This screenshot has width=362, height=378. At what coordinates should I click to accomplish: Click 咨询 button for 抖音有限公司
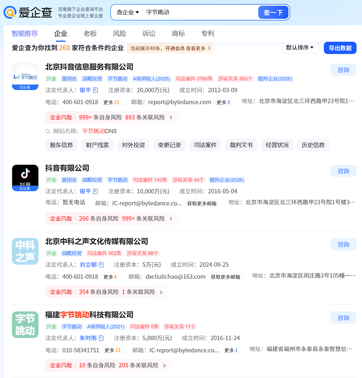point(343,171)
